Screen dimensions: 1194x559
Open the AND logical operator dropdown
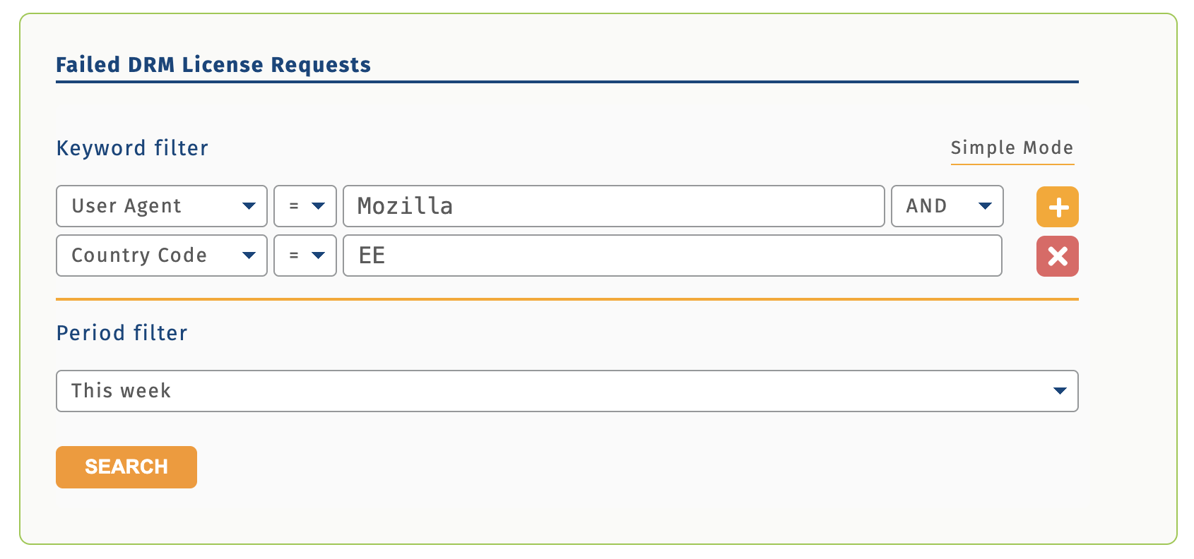[947, 206]
